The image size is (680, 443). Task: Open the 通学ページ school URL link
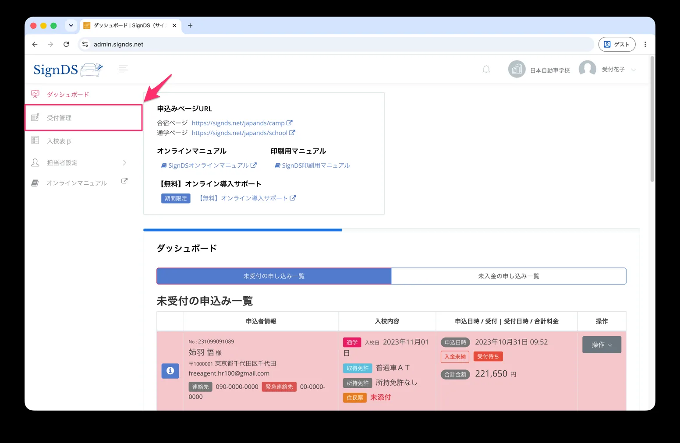click(x=239, y=133)
